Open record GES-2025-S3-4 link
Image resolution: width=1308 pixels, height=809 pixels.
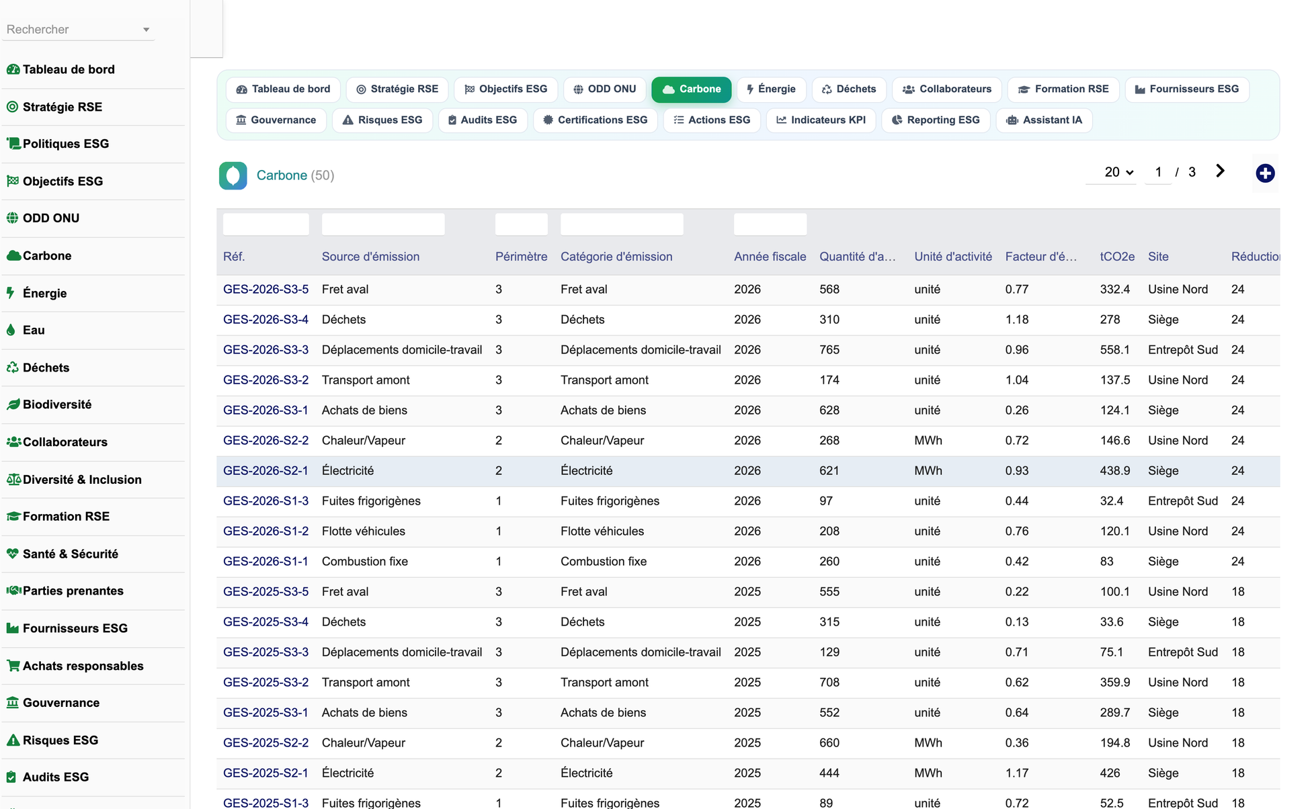coord(265,622)
